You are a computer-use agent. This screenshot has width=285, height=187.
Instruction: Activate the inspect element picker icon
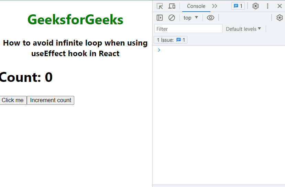tap(160, 6)
